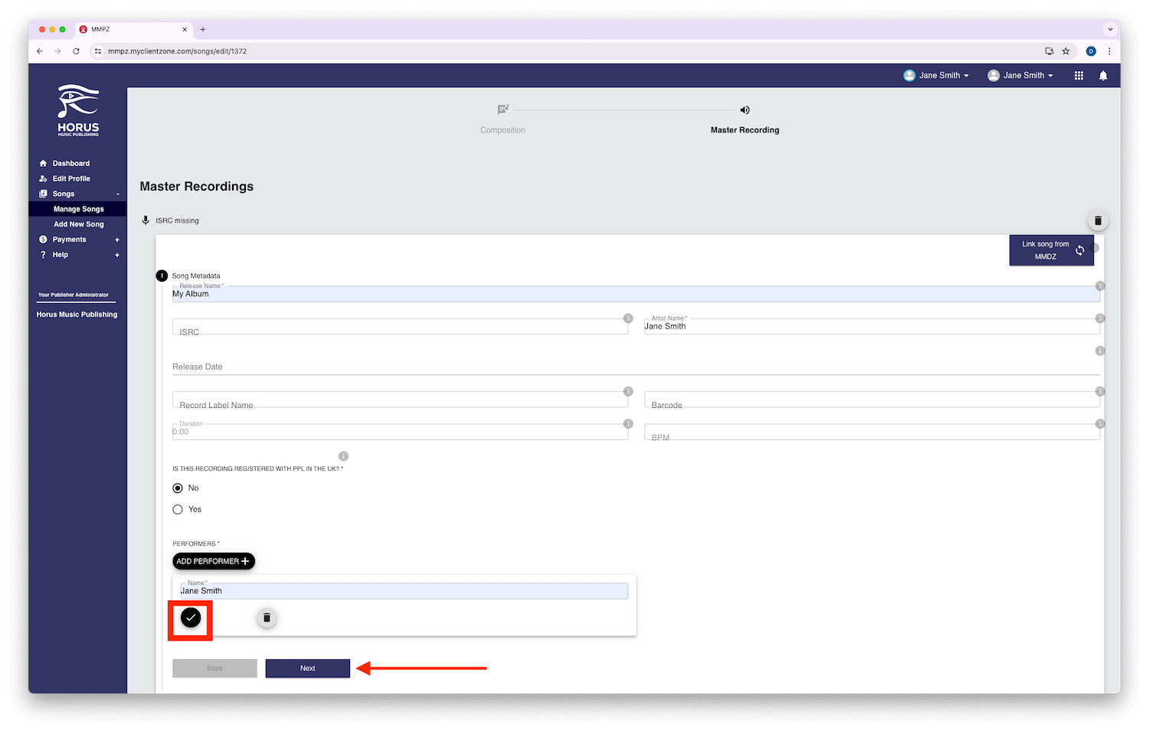This screenshot has width=1149, height=731.
Task: Expand the Help sidebar section
Action: point(117,255)
